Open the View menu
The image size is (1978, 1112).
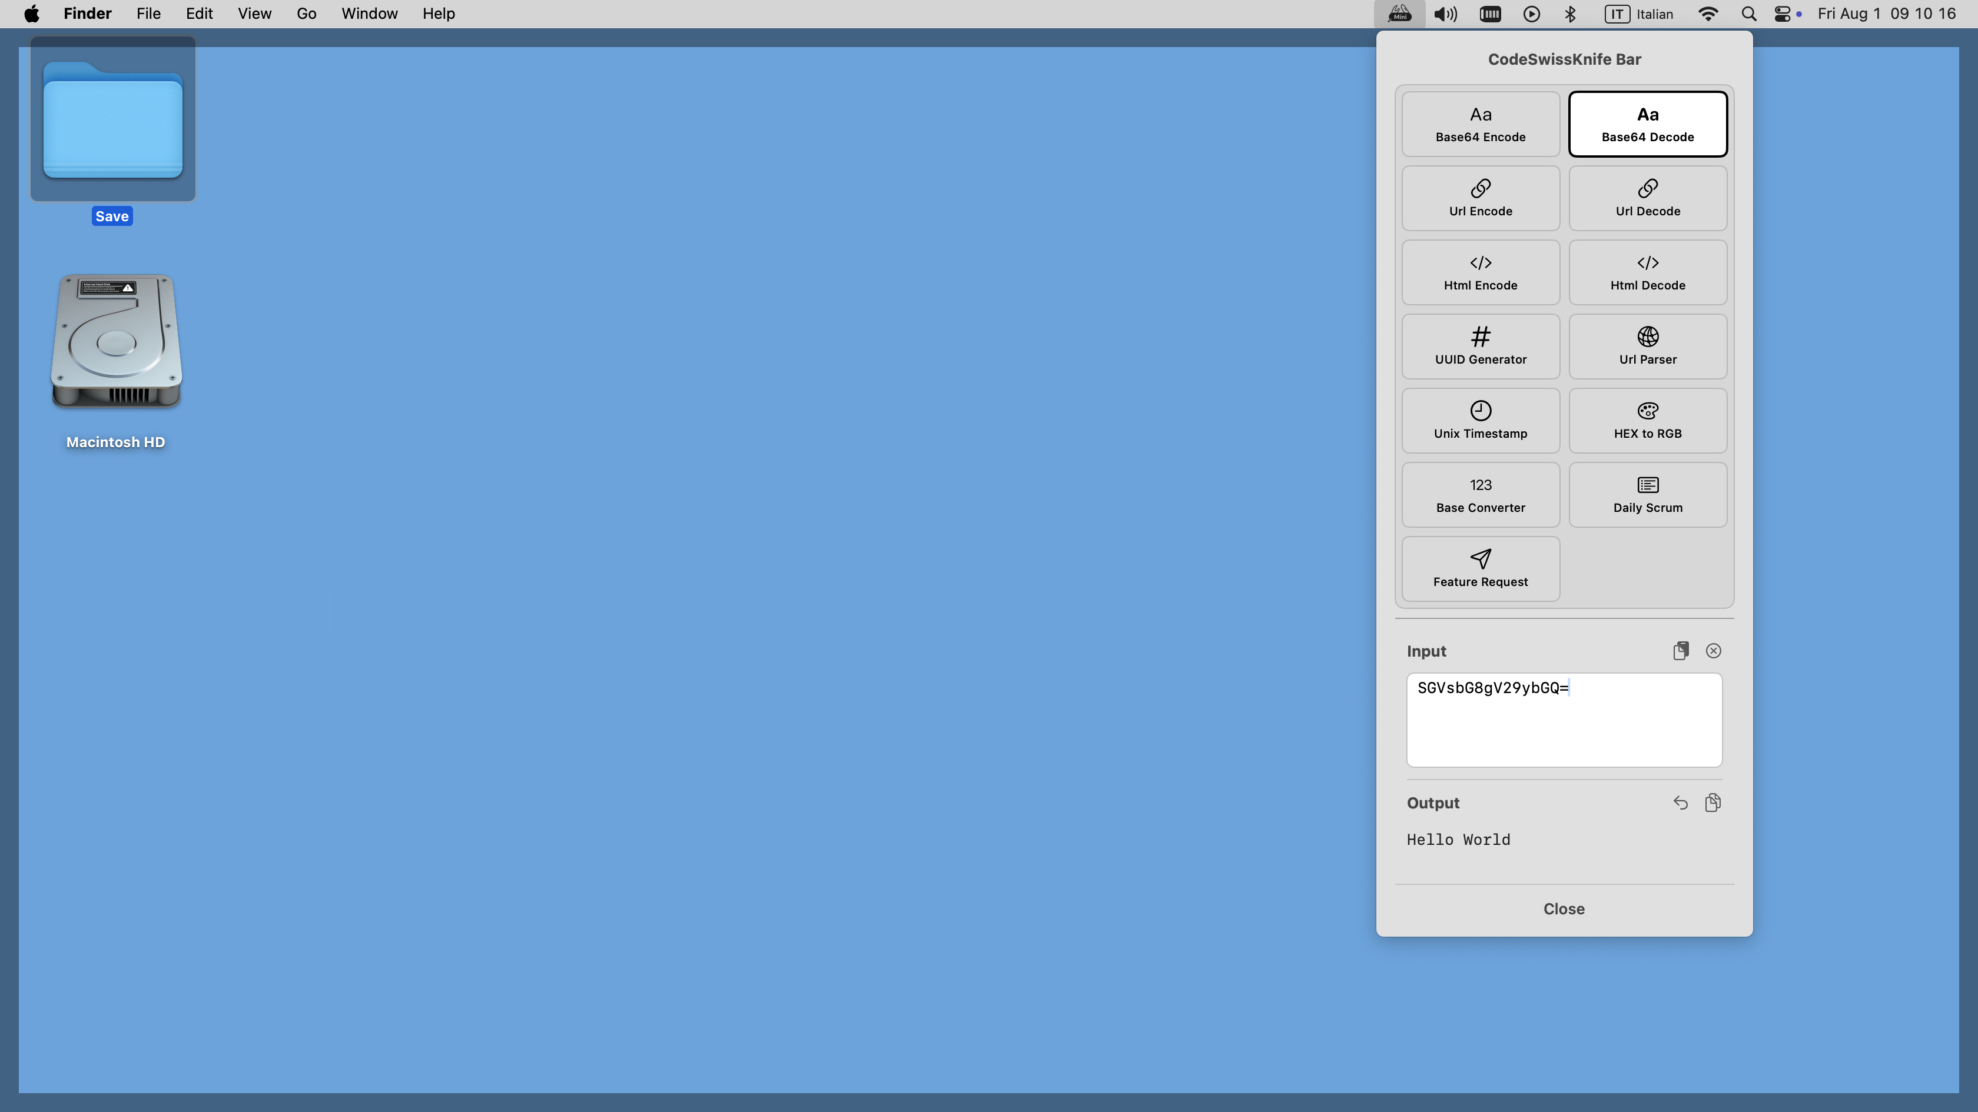pyautogui.click(x=254, y=14)
